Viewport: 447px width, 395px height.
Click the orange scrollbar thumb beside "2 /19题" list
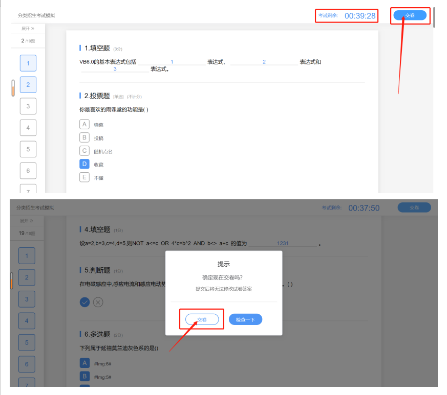point(13,88)
